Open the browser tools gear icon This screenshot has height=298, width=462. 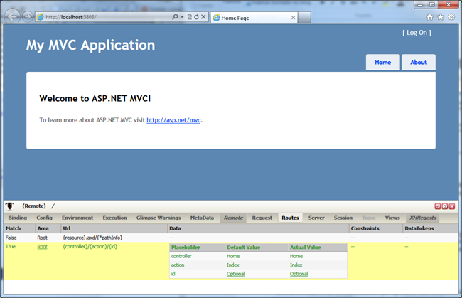pos(451,16)
